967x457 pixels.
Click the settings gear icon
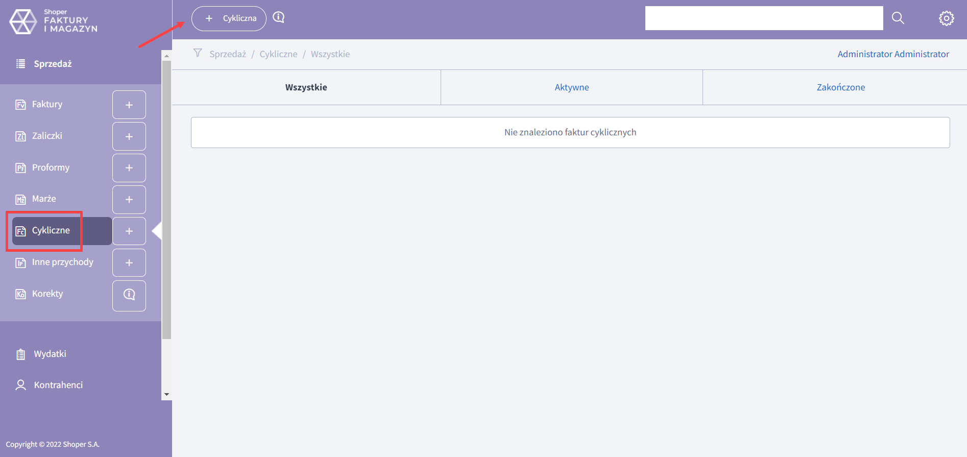pos(946,18)
